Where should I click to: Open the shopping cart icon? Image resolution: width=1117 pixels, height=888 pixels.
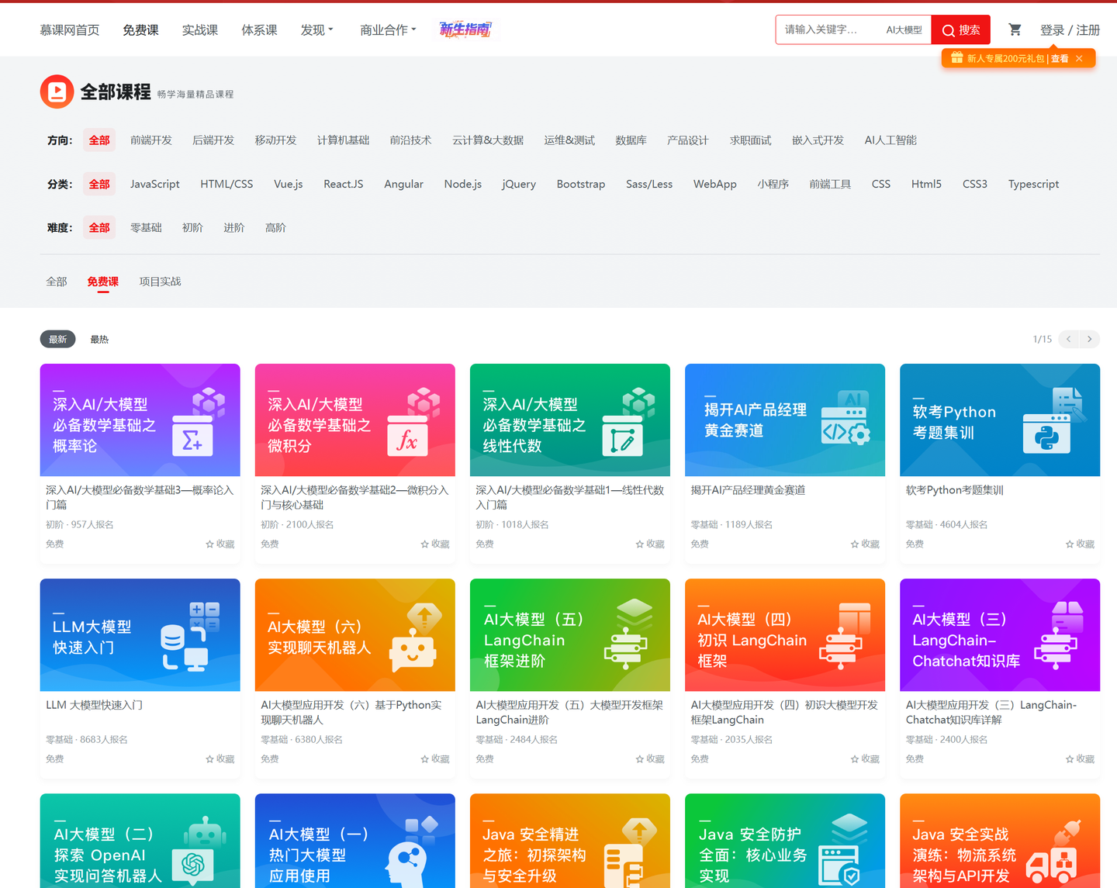(1015, 29)
